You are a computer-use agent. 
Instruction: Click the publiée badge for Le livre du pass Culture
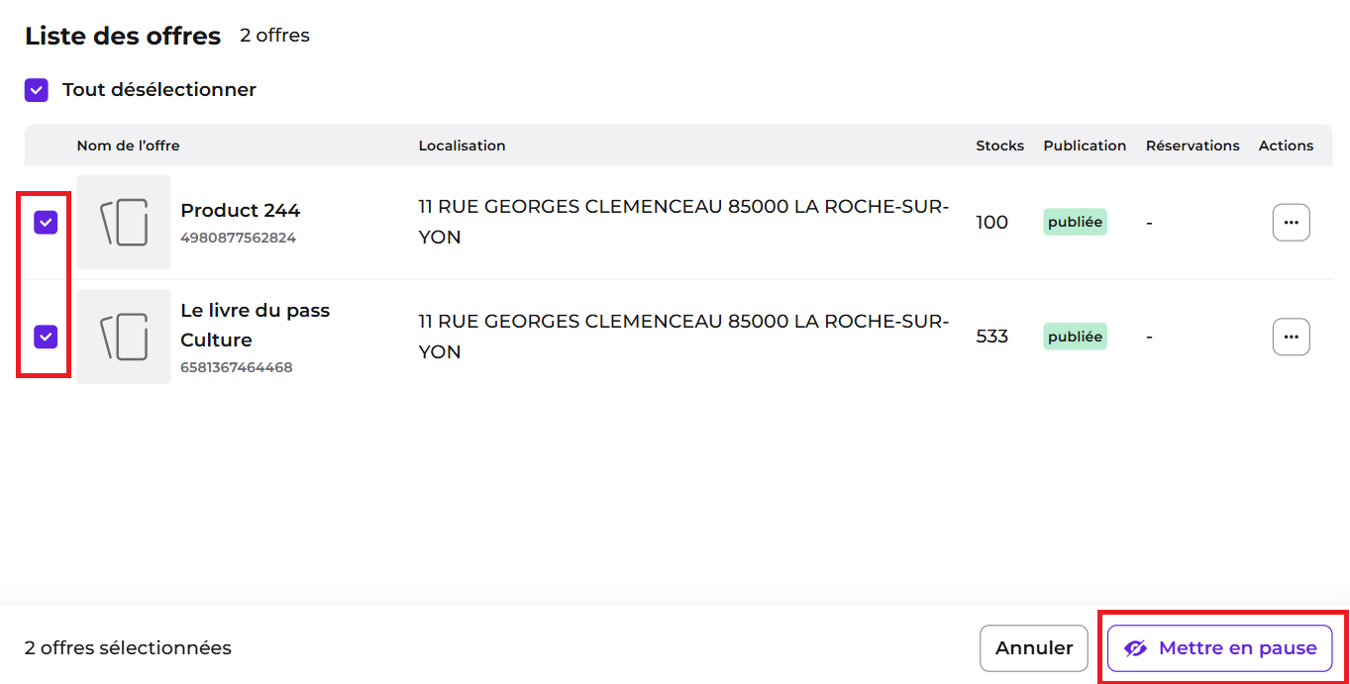[x=1075, y=337]
